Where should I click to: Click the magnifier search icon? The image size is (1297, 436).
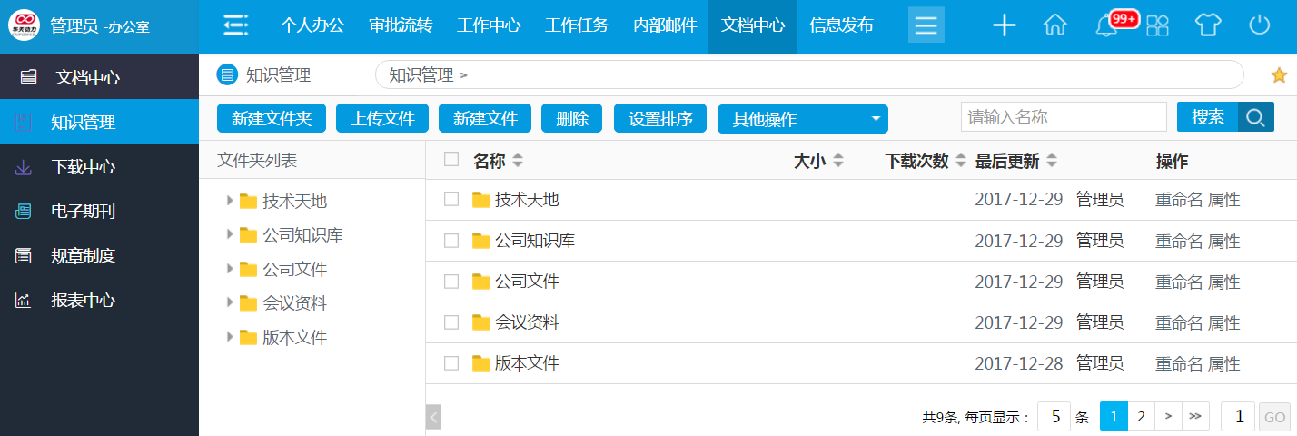pos(1256,117)
